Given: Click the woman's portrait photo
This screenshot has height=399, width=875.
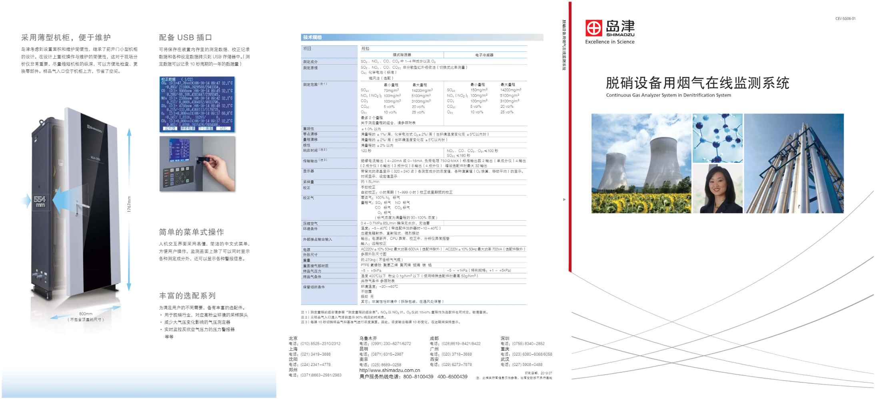Looking at the screenshot, I should pyautogui.click(x=717, y=188).
